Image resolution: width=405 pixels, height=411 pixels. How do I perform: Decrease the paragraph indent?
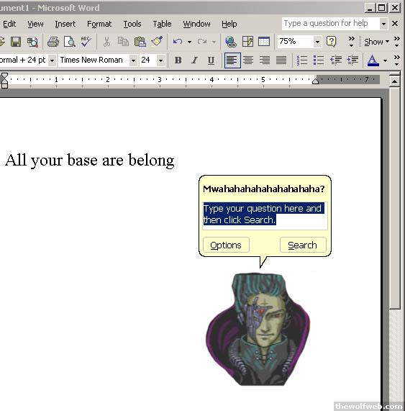pos(335,60)
